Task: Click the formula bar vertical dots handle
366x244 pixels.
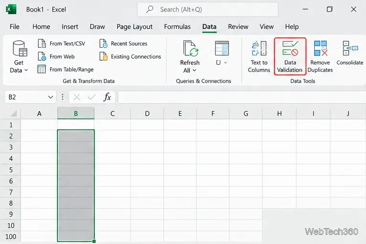Action: click(x=62, y=97)
